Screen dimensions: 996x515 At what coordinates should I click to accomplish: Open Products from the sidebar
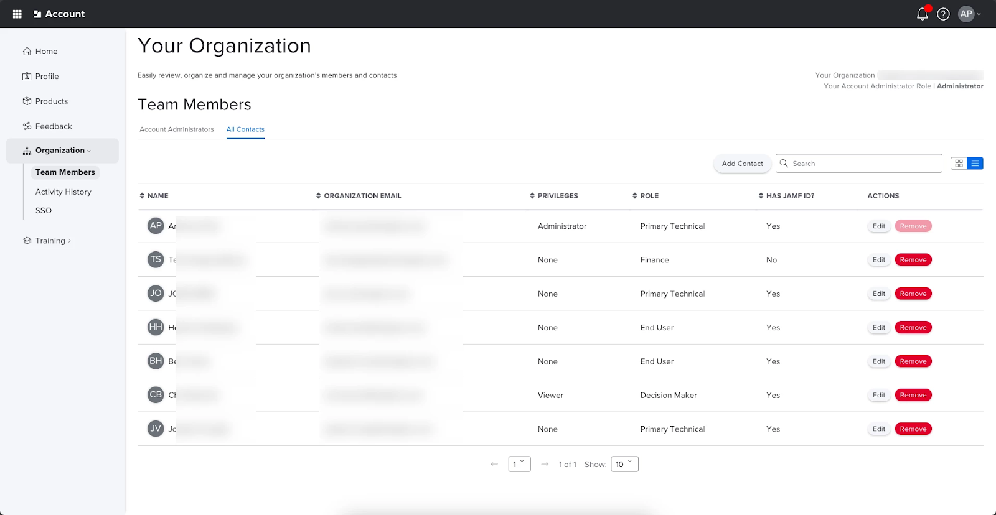(51, 101)
